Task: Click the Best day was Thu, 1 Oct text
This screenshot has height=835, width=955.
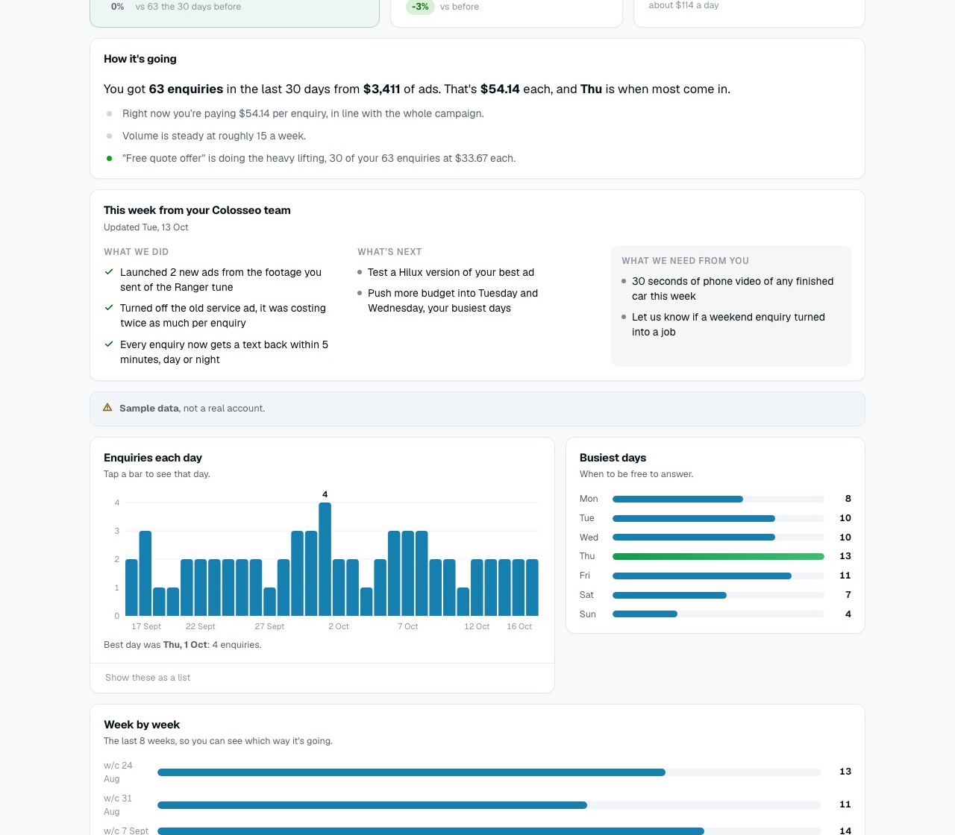Action: (183, 645)
